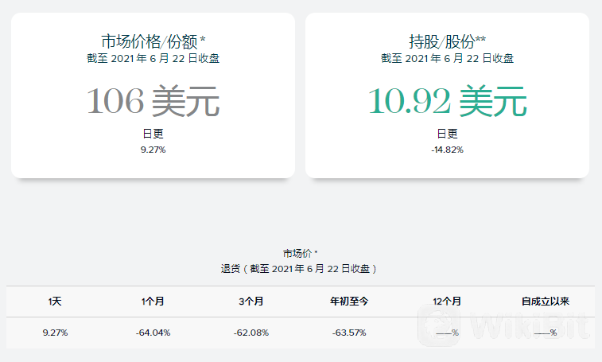Viewport: 602px width, 362px height.
Task: Click the 9.27% daily change under 106 美元
Action: 153,150
